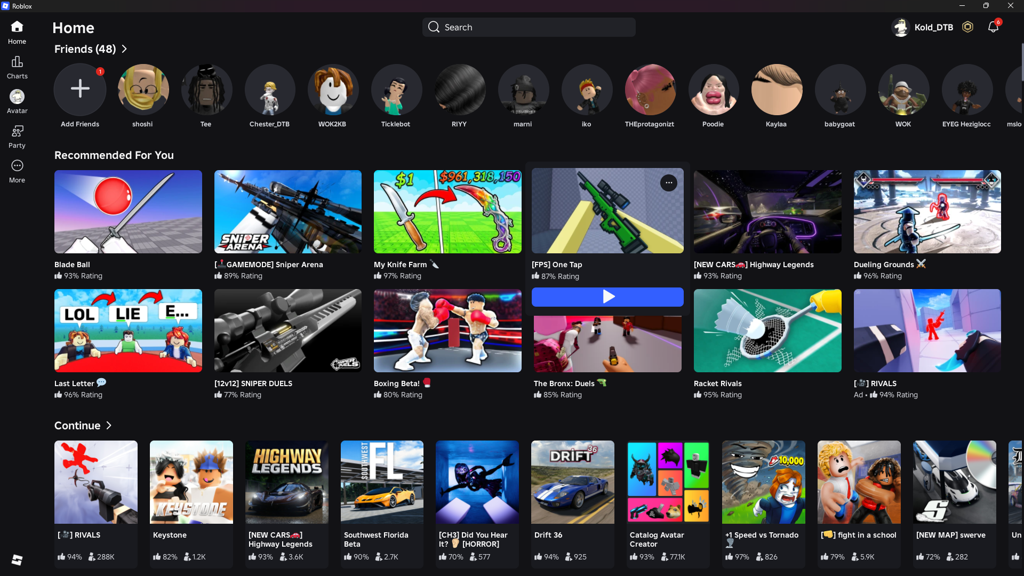
Task: Open three-dot options on One Tap card
Action: [668, 183]
